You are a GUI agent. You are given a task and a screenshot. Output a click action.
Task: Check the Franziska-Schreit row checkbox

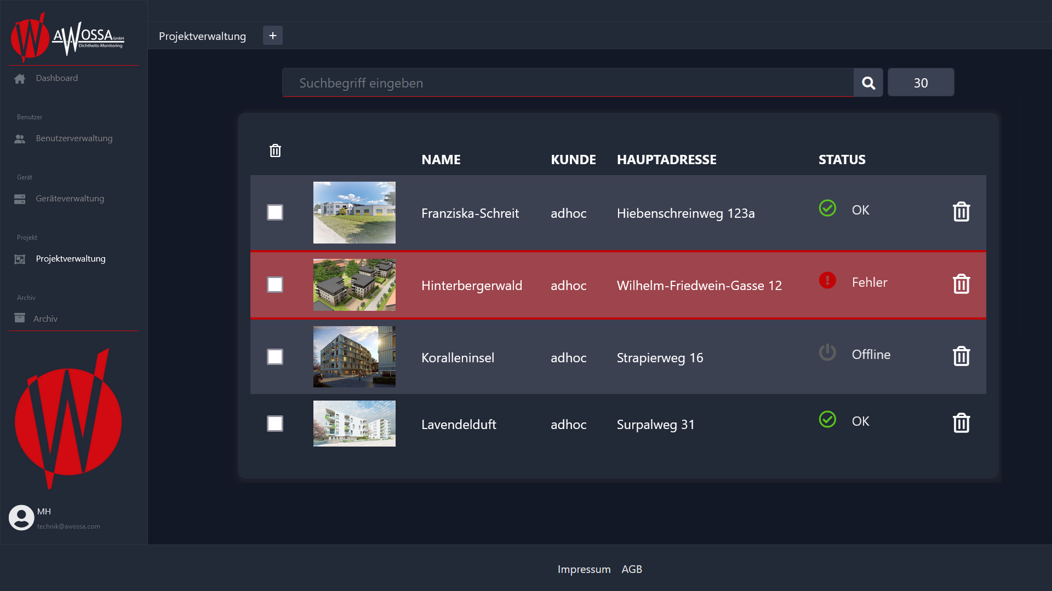point(275,212)
